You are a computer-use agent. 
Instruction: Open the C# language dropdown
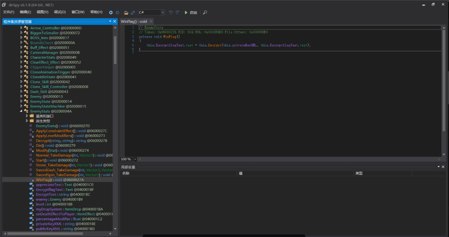pyautogui.click(x=163, y=13)
